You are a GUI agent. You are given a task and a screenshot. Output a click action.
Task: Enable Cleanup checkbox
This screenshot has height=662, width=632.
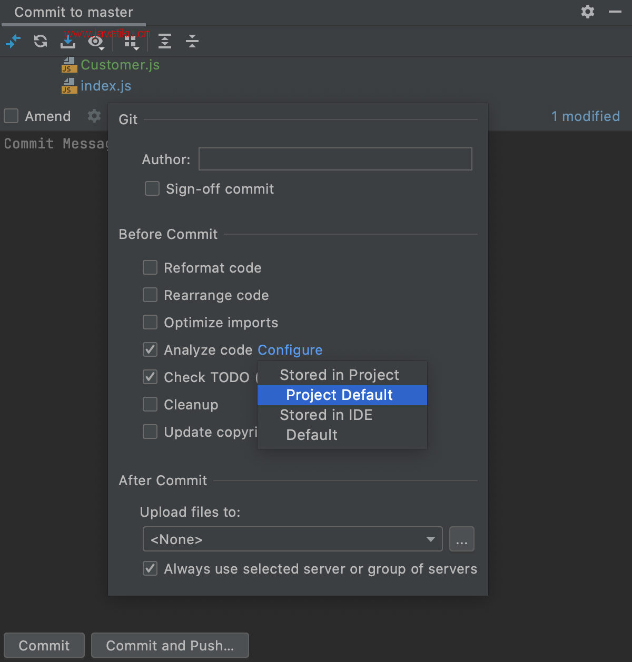point(150,404)
